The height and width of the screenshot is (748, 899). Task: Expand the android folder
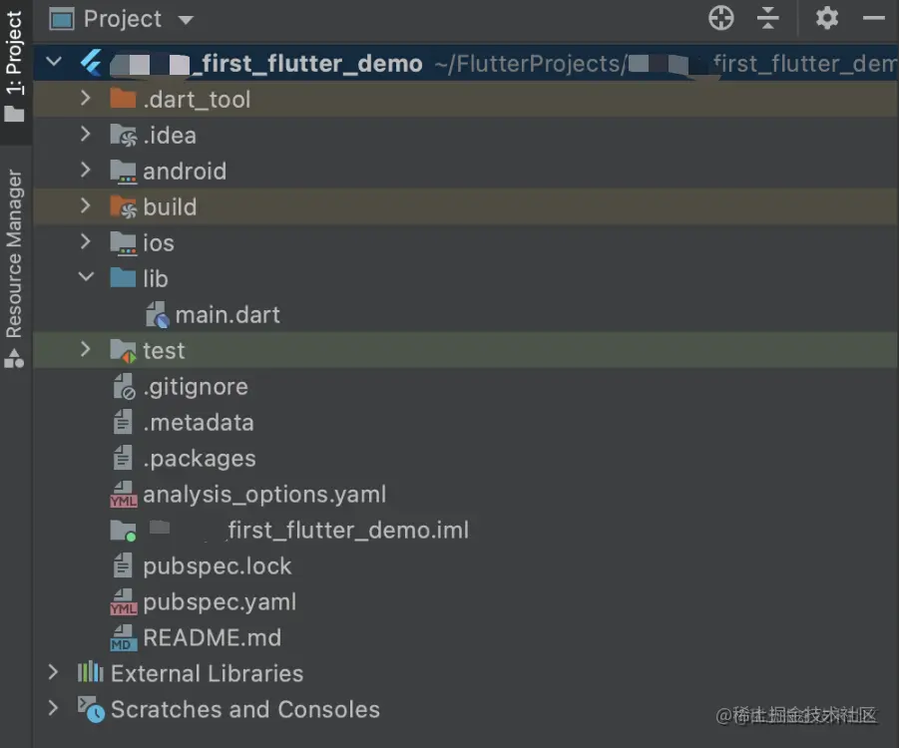point(86,171)
